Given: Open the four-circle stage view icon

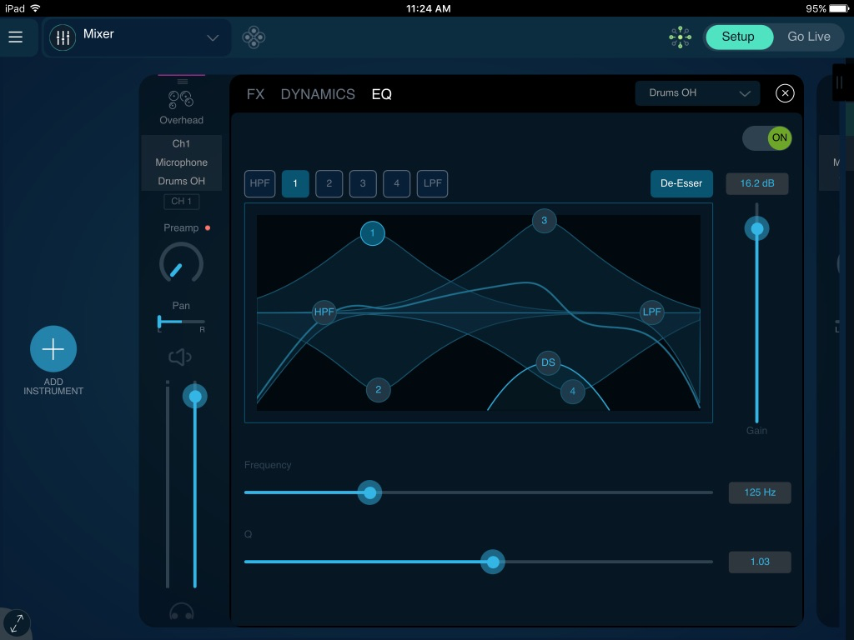Looking at the screenshot, I should (x=254, y=37).
